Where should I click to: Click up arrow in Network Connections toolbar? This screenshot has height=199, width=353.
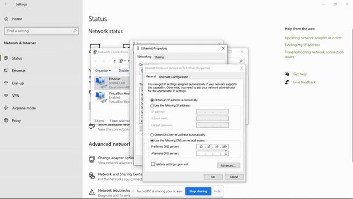115,61
